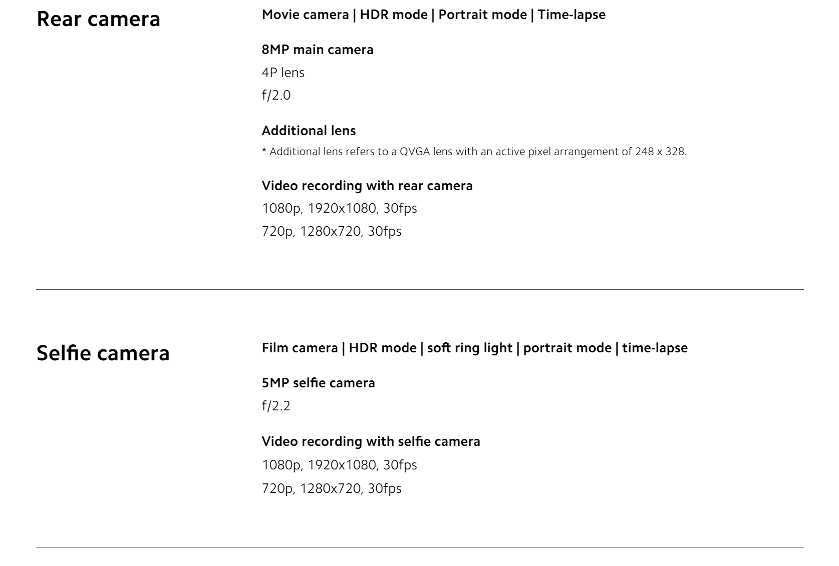Click the f/2.2 aperture value
The image size is (839, 566).
point(276,406)
